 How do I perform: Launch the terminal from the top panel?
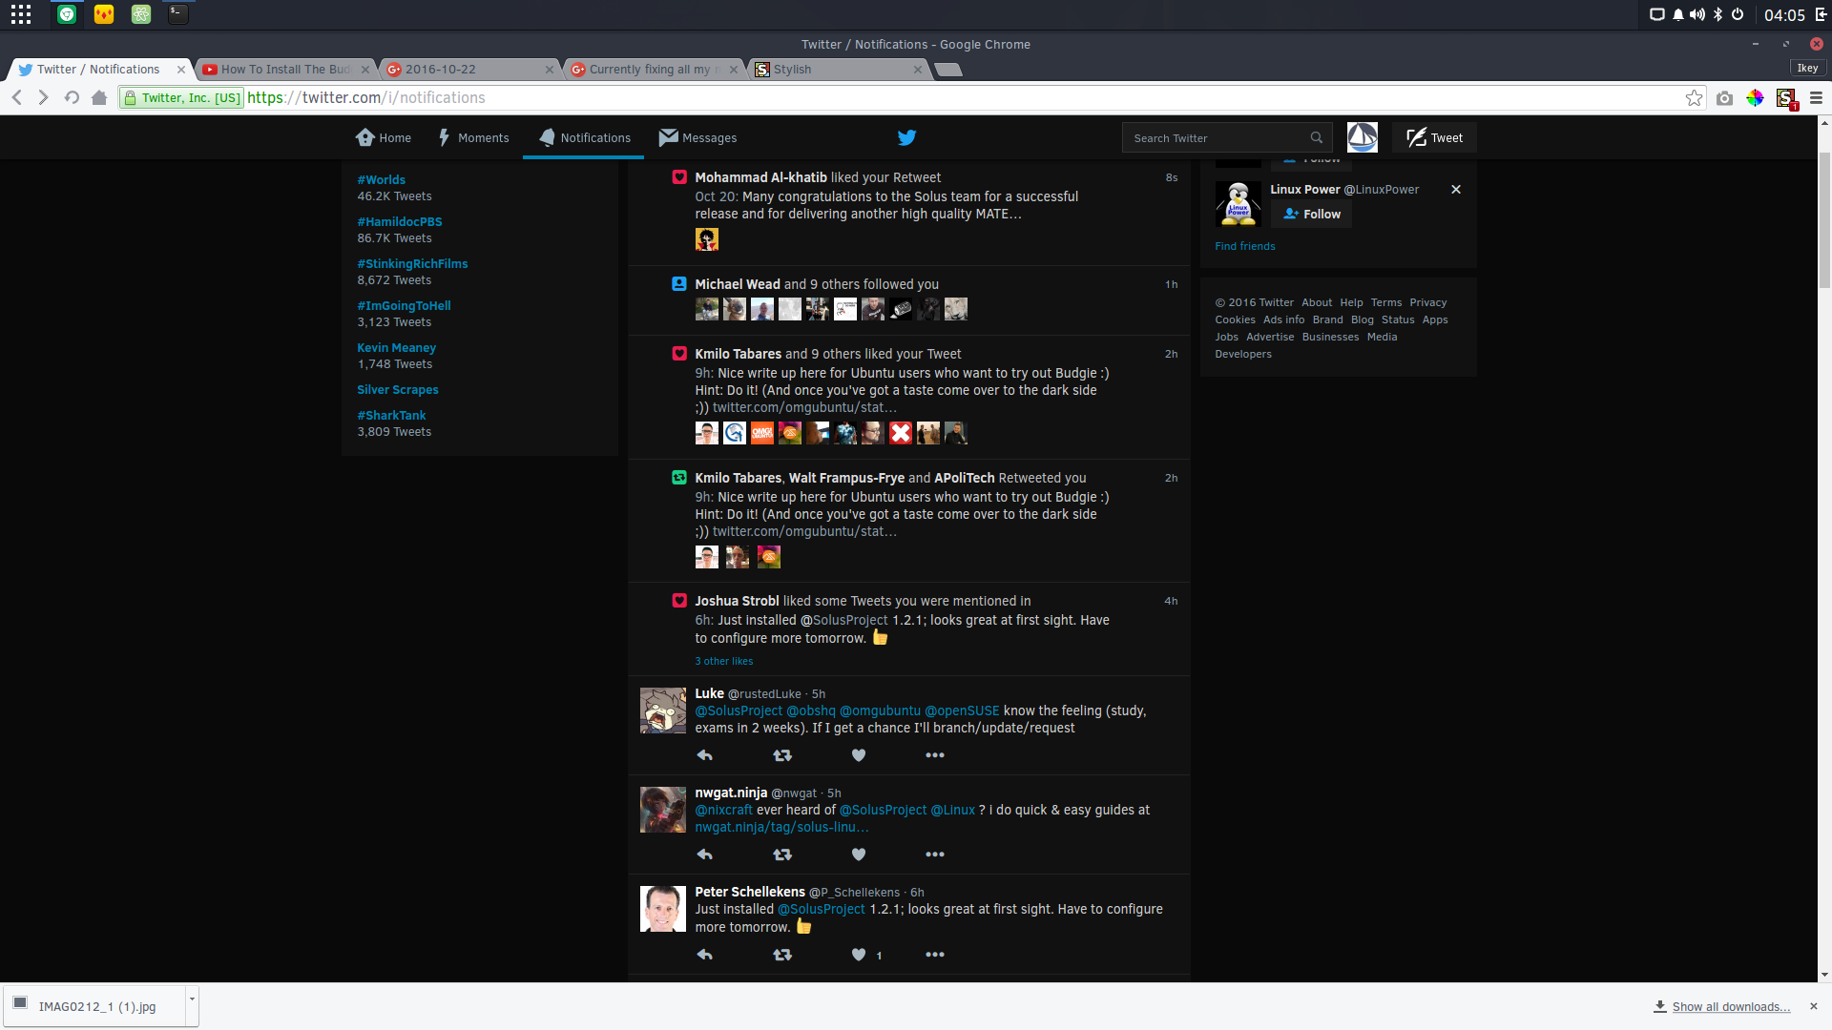coord(177,14)
